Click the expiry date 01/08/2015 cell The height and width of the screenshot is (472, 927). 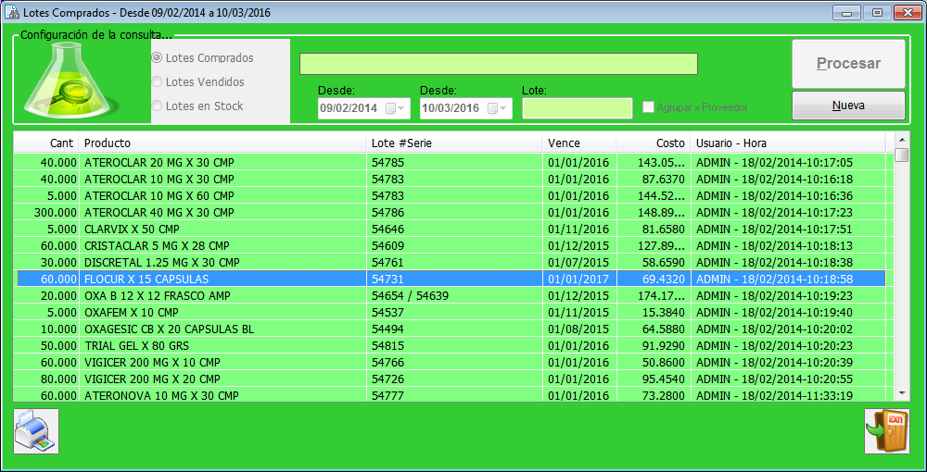[578, 329]
